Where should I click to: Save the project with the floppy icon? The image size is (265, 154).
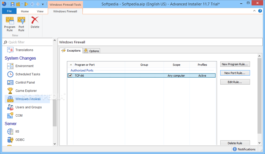(x=12, y=4)
